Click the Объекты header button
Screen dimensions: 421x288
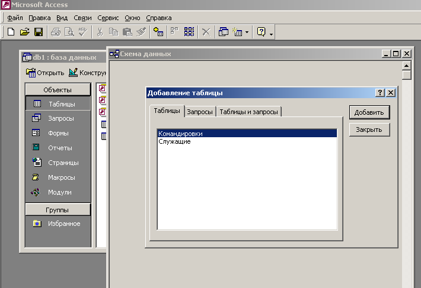click(x=58, y=90)
